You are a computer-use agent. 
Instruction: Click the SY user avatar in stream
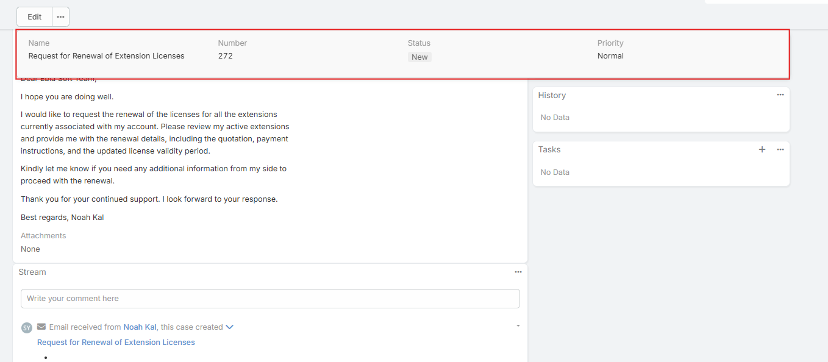pyautogui.click(x=26, y=328)
